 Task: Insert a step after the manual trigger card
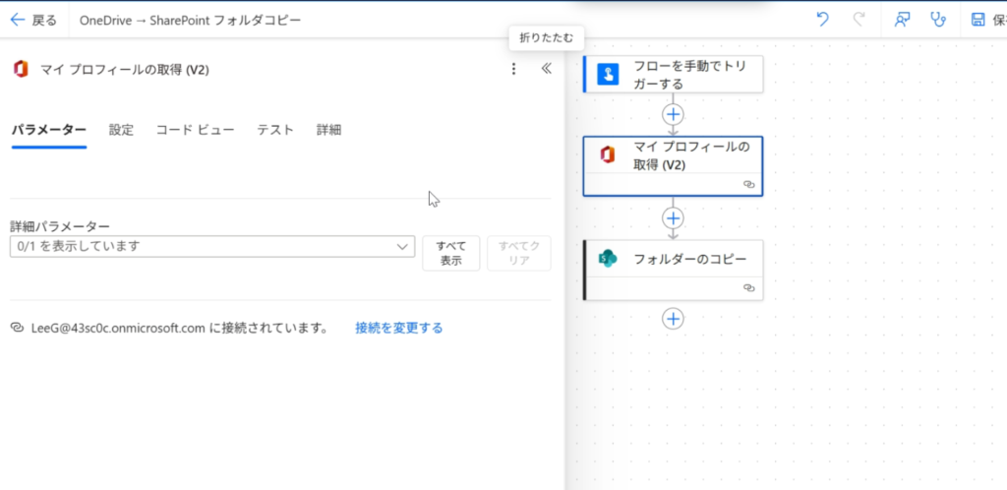[x=673, y=114]
